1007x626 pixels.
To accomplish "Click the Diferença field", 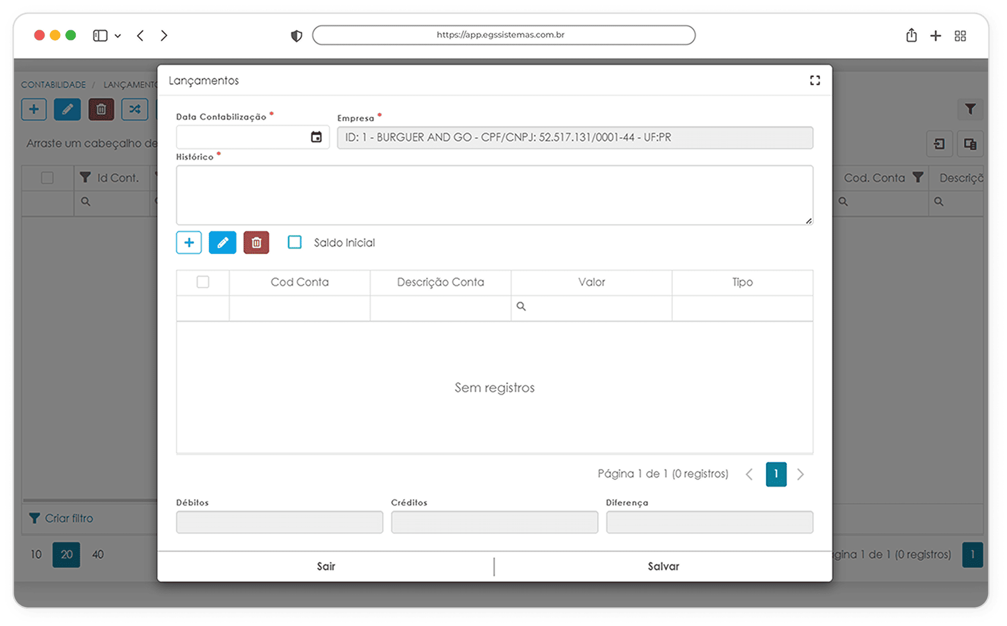I will [710, 522].
